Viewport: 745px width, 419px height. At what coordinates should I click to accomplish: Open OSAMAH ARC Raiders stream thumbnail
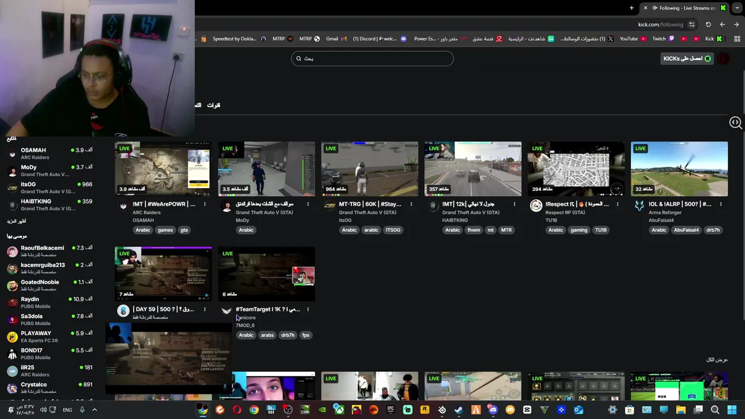pyautogui.click(x=163, y=169)
